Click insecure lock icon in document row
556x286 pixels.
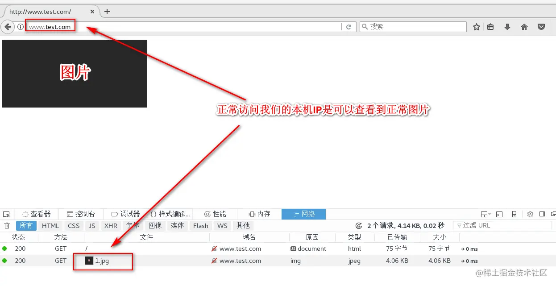(214, 249)
